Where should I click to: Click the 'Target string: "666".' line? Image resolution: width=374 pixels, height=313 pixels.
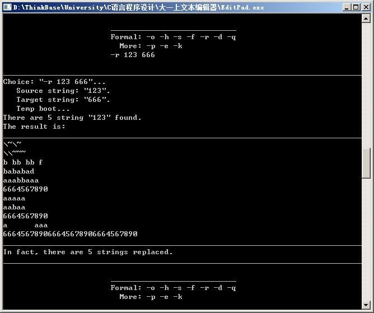click(63, 100)
